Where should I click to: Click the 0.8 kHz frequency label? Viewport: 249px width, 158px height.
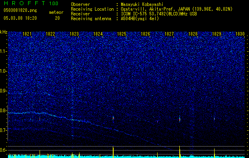tap(4, 111)
